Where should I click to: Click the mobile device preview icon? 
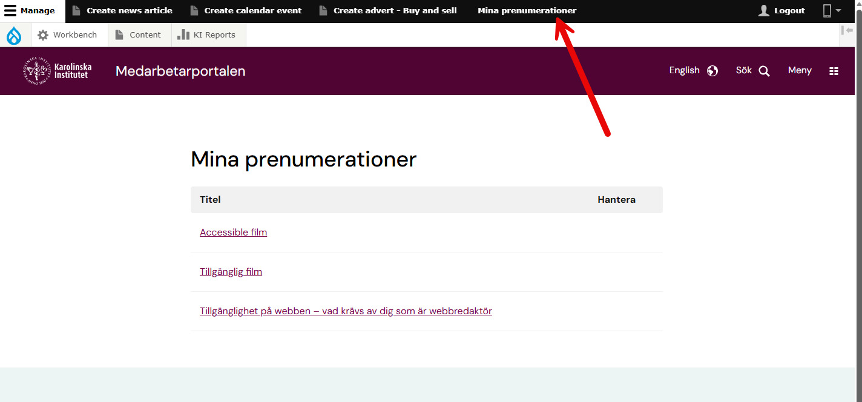tap(827, 10)
